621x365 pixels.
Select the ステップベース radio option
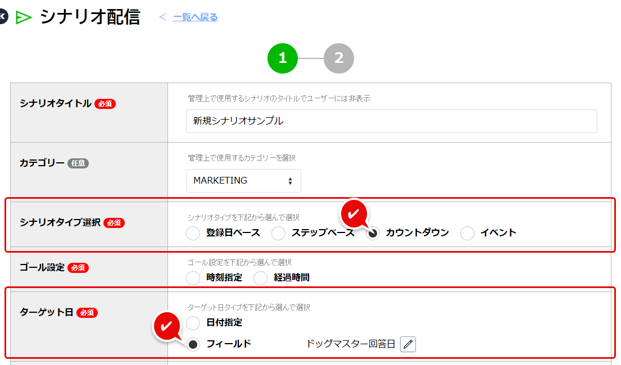279,233
